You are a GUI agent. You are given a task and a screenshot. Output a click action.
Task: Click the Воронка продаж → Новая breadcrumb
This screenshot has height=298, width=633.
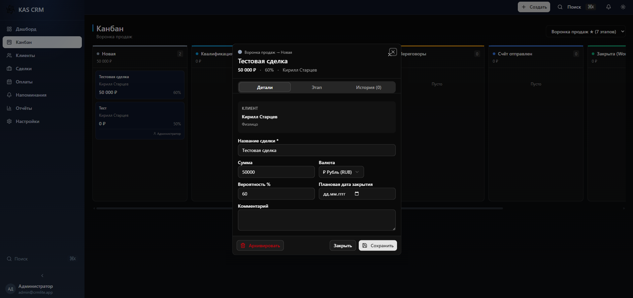268,52
